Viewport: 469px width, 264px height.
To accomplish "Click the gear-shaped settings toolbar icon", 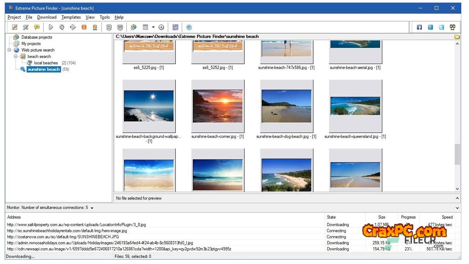I will (161, 27).
